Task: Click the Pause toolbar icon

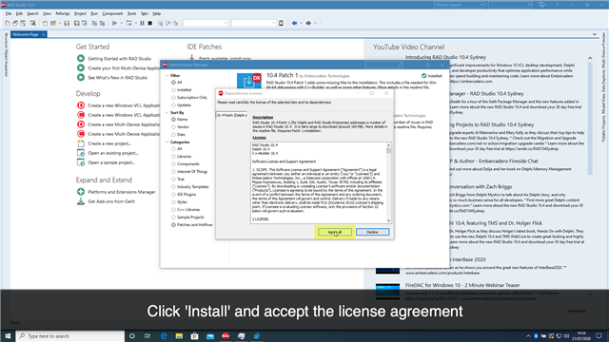Action: (x=142, y=23)
